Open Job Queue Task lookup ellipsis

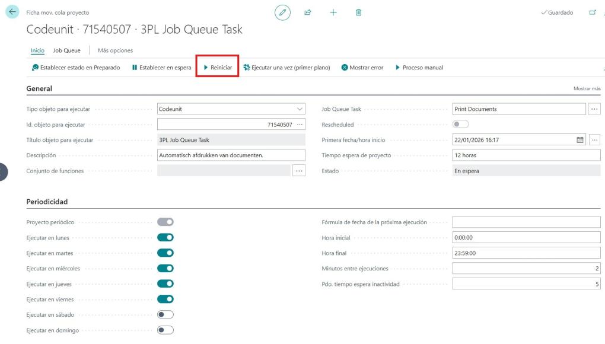click(x=594, y=109)
